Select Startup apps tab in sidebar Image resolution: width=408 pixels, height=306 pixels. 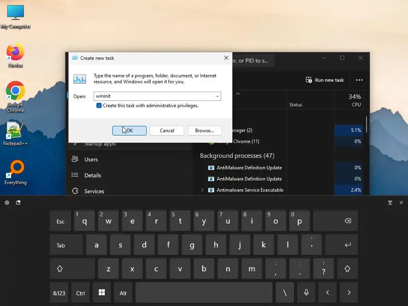coord(100,144)
